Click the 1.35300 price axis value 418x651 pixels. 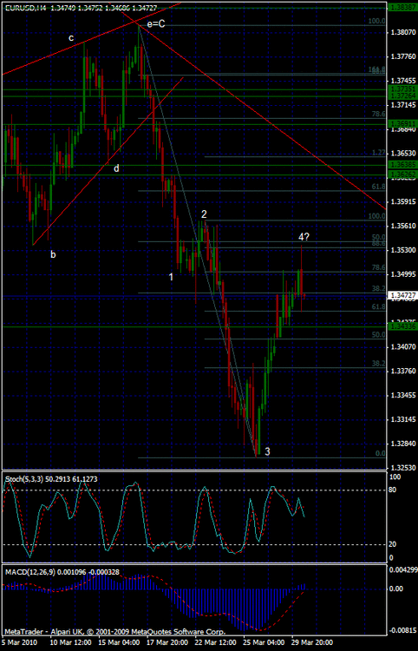(x=403, y=251)
